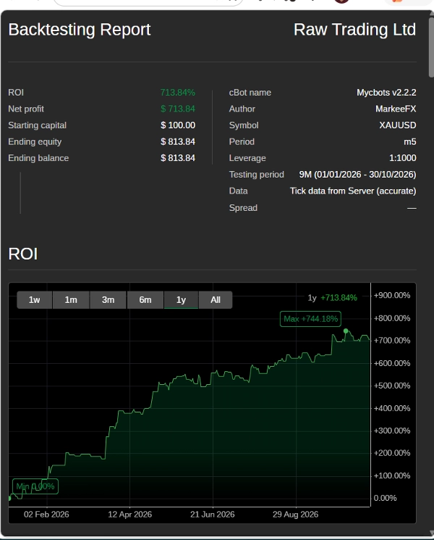The height and width of the screenshot is (540, 434).
Task: Click the +900.00% axis label
Action: tap(392, 296)
